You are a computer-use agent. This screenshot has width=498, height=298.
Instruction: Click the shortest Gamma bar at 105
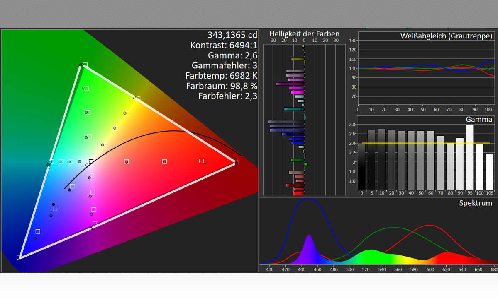490,172
